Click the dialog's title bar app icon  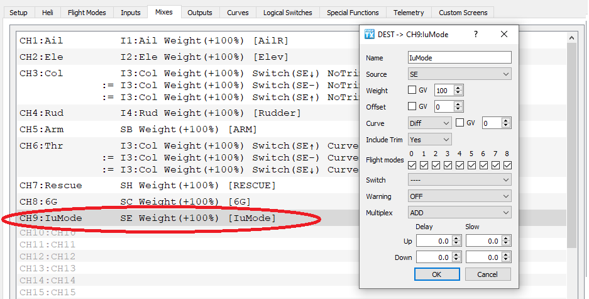click(370, 35)
